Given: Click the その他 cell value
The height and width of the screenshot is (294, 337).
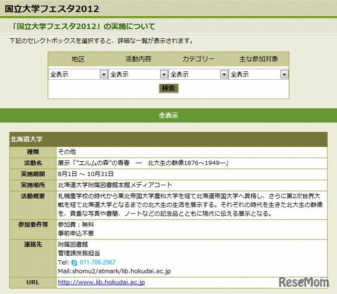Looking at the screenshot, I should 67,152.
